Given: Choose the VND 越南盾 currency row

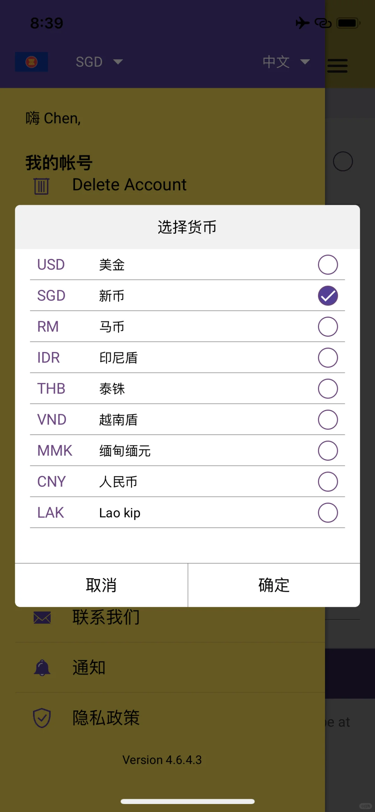Looking at the screenshot, I should click(x=187, y=420).
